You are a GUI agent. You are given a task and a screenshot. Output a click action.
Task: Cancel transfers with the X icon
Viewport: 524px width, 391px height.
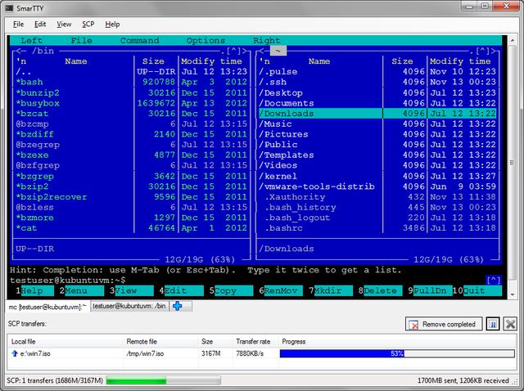510,324
